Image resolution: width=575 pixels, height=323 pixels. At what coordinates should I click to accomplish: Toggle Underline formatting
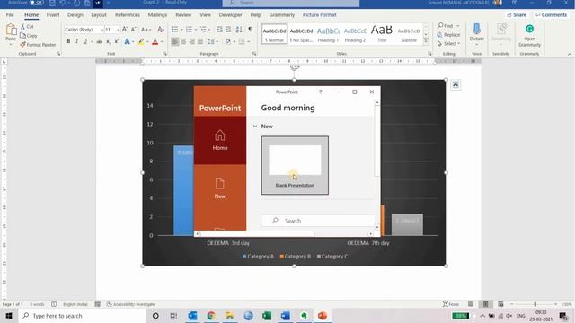85,42
